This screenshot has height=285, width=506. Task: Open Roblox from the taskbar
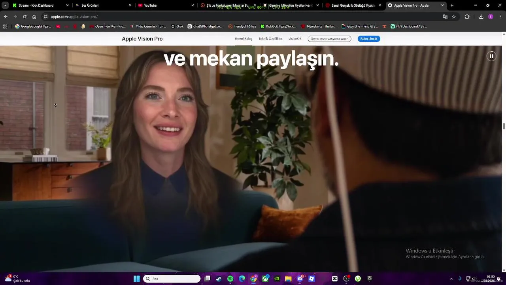pos(312,279)
